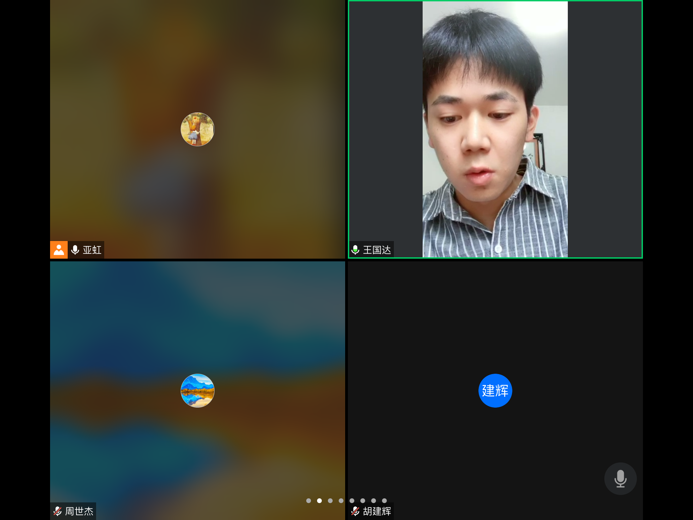Click the orange host icon beside 亚虹
Screen dimensions: 693x520
59,250
